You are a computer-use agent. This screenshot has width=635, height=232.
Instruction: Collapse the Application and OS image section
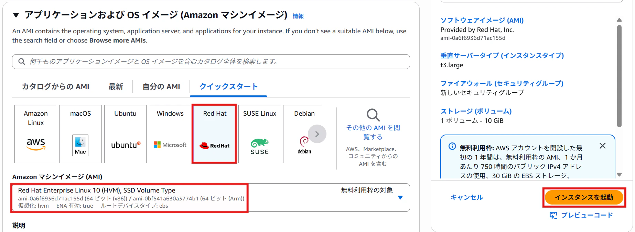pos(16,15)
